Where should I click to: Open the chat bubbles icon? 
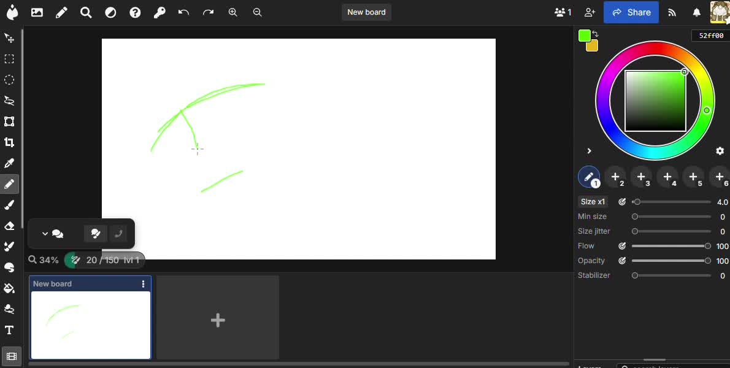pyautogui.click(x=58, y=234)
